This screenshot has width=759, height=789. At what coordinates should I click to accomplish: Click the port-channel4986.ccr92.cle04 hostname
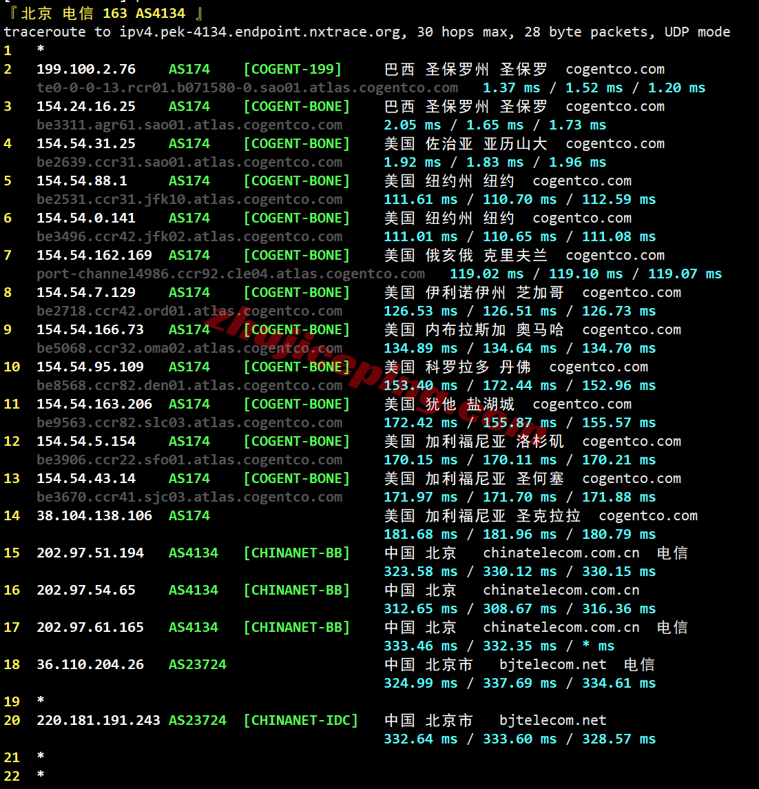(x=231, y=274)
